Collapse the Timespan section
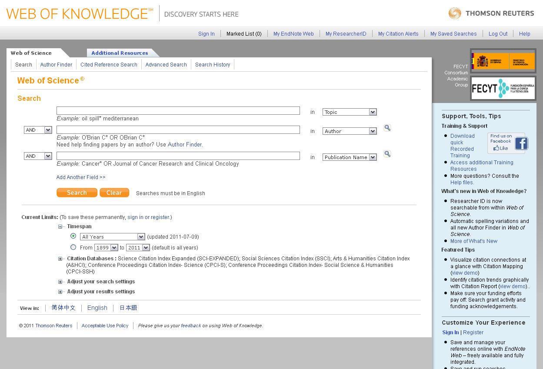The width and height of the screenshot is (543, 369). (60, 226)
